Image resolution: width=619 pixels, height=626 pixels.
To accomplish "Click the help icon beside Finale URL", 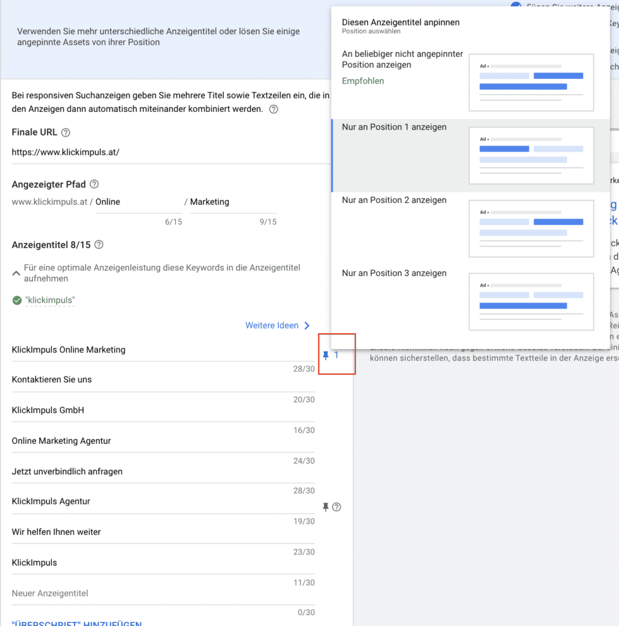I will (66, 133).
